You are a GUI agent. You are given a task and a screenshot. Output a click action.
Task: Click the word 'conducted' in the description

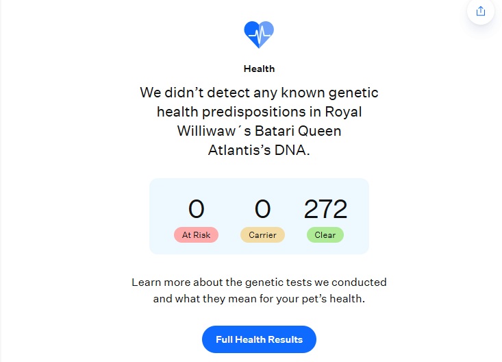tap(363, 282)
